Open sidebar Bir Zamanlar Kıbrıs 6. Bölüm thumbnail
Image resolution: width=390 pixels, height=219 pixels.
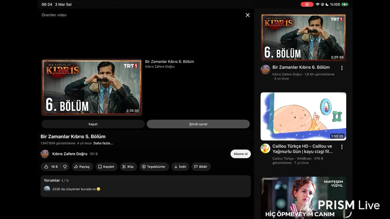tap(303, 37)
